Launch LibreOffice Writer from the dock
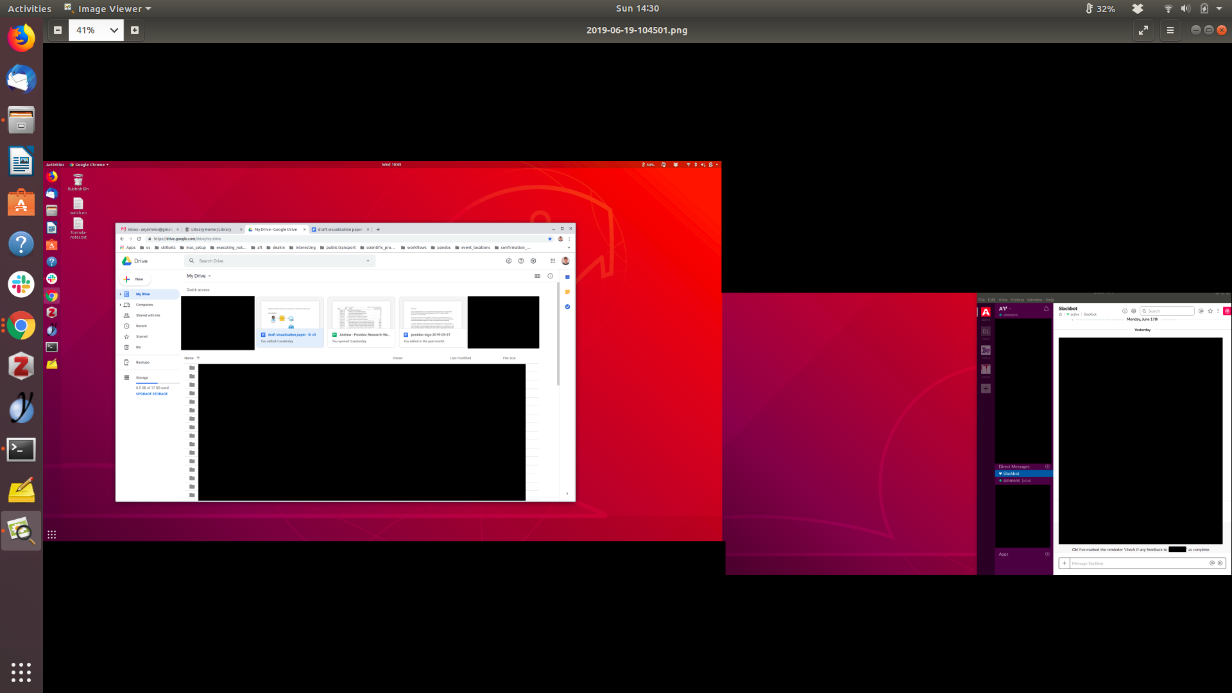The height and width of the screenshot is (693, 1232). click(x=21, y=161)
